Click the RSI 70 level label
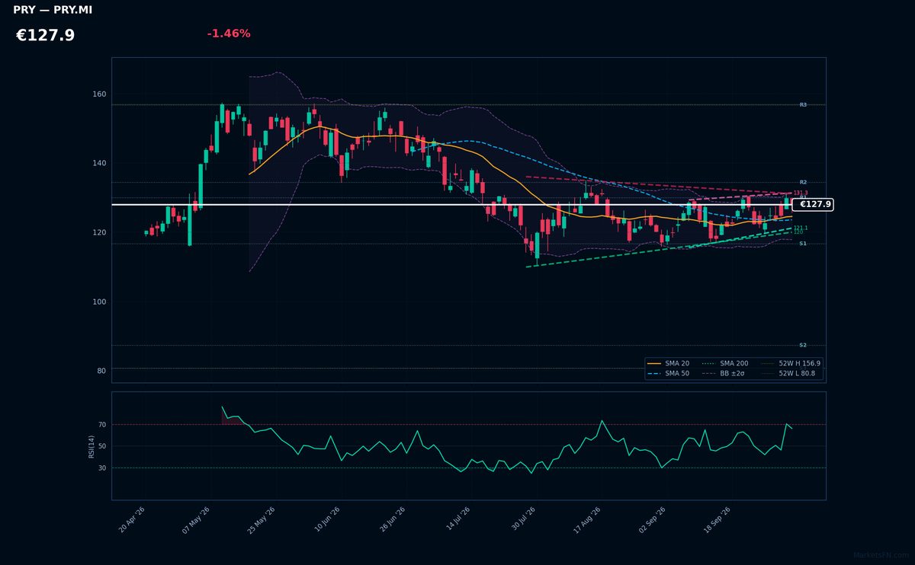Viewport: 915px width, 565px height. click(x=102, y=425)
